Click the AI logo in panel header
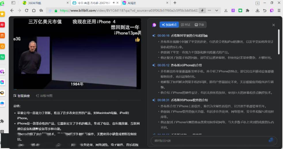The image size is (283, 149). click(x=154, y=25)
